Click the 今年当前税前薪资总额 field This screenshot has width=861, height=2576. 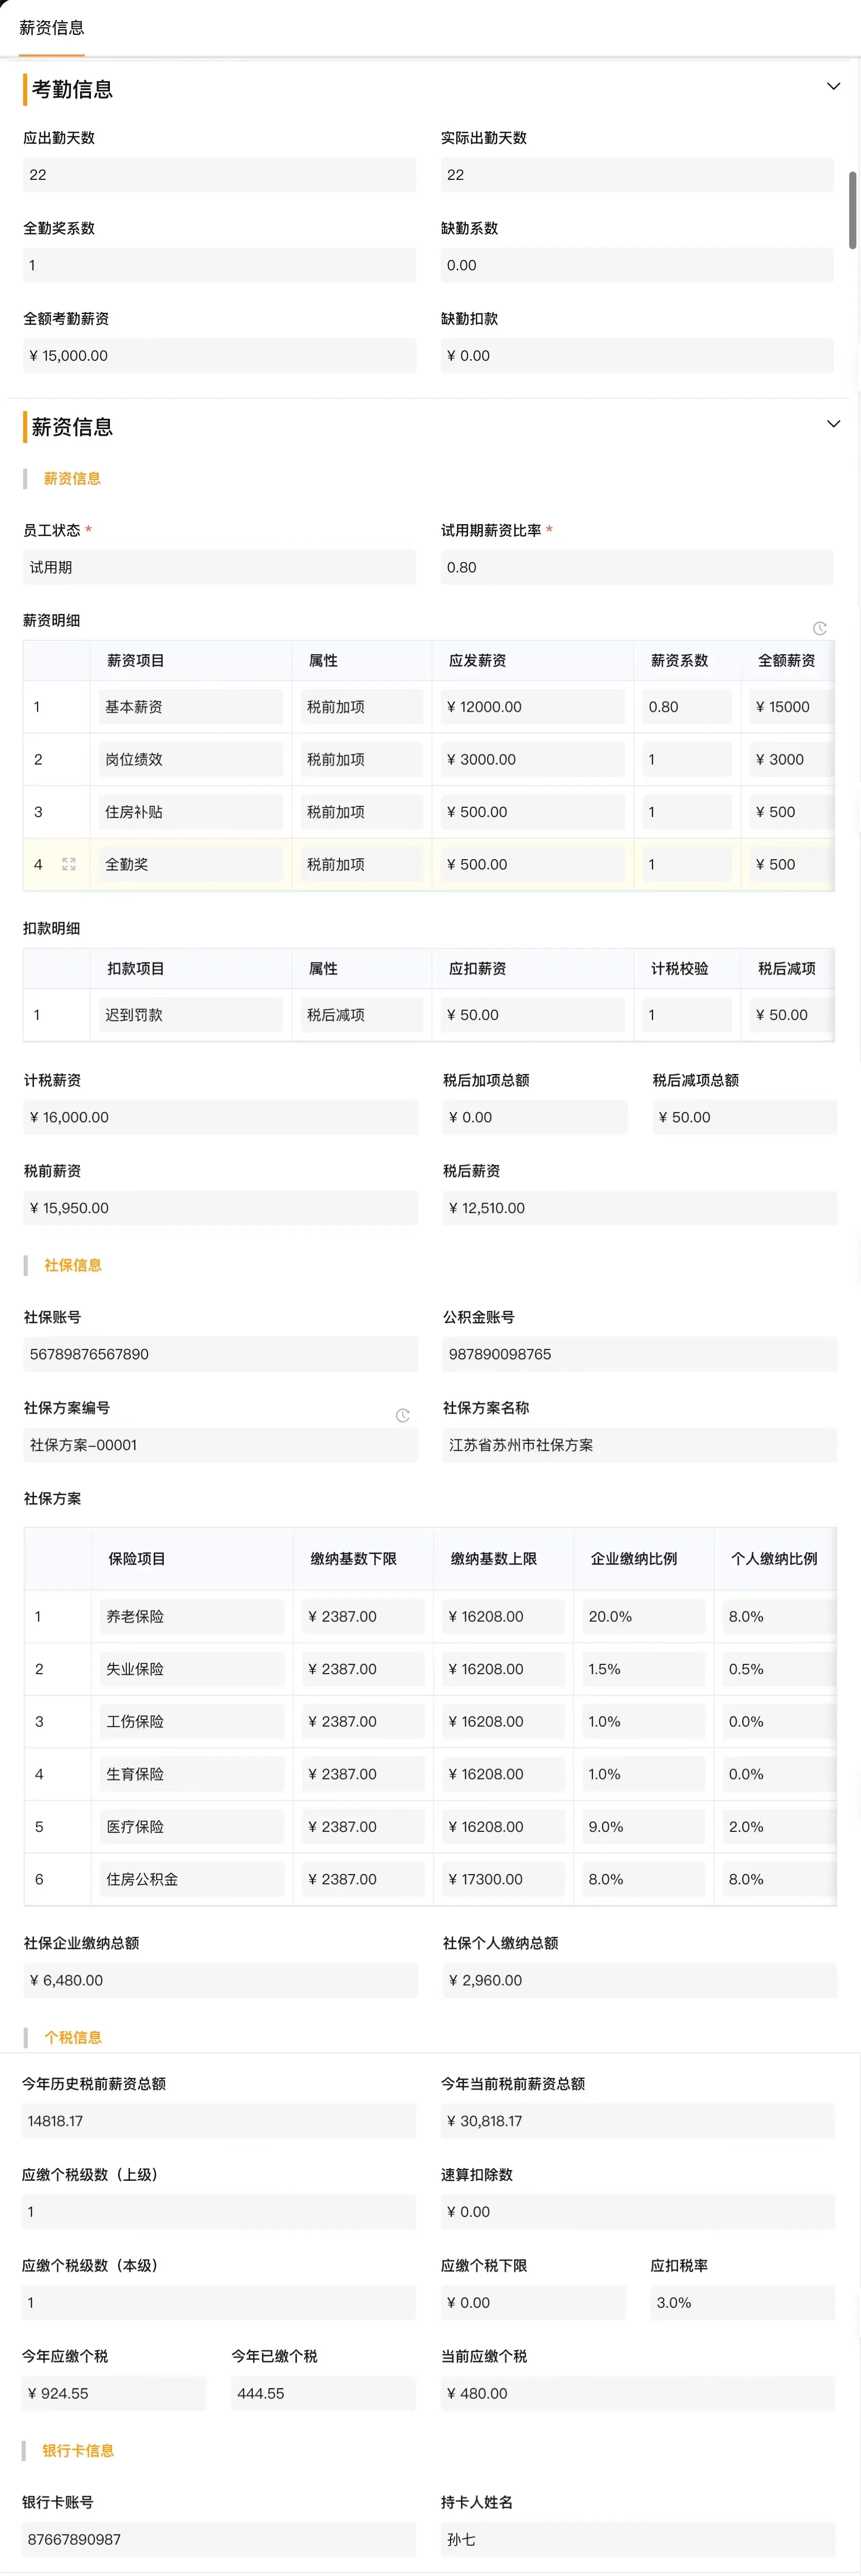pyautogui.click(x=638, y=2121)
